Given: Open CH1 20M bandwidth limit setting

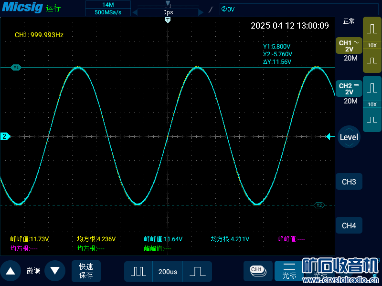Looking at the screenshot, I should point(350,58).
